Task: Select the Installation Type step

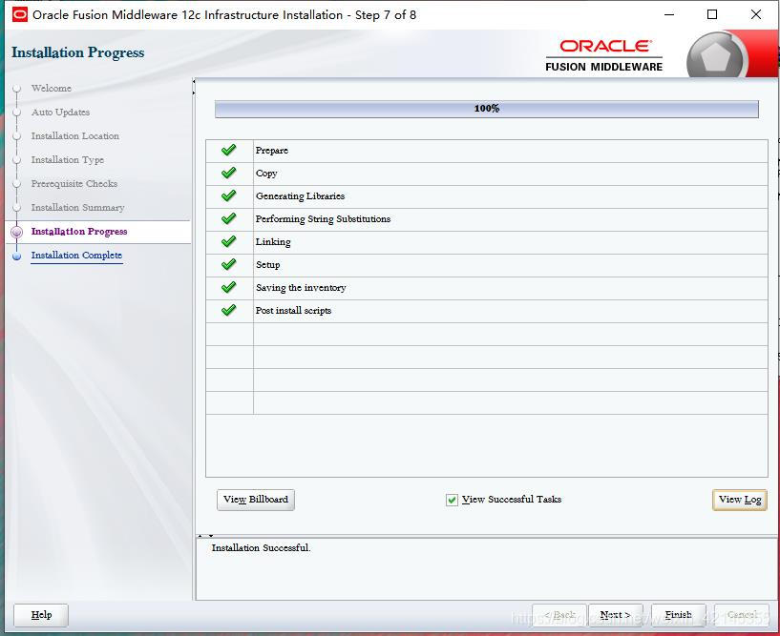Action: click(68, 160)
